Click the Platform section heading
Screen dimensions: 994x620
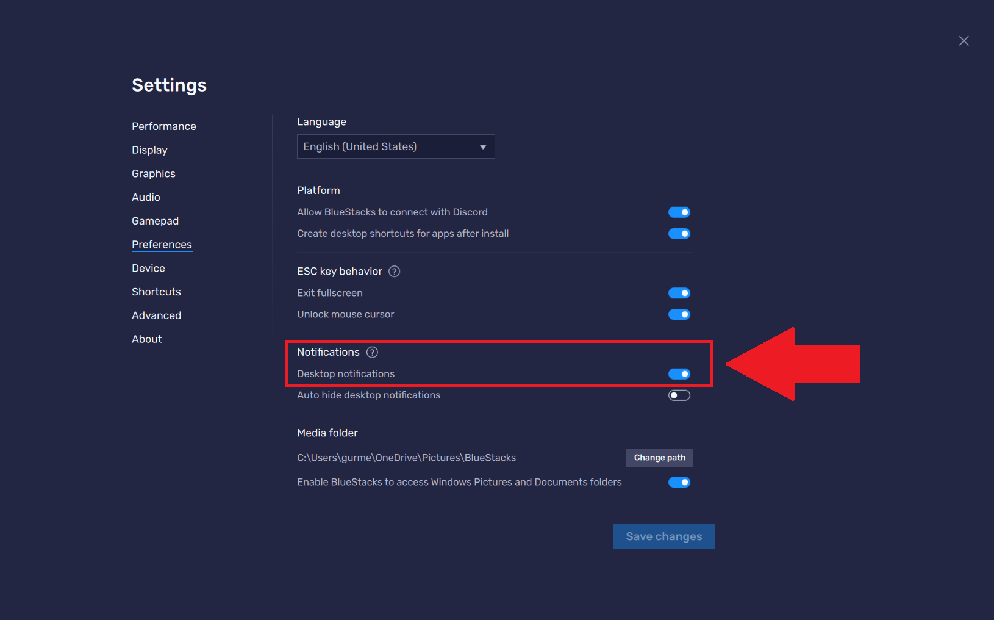coord(318,190)
